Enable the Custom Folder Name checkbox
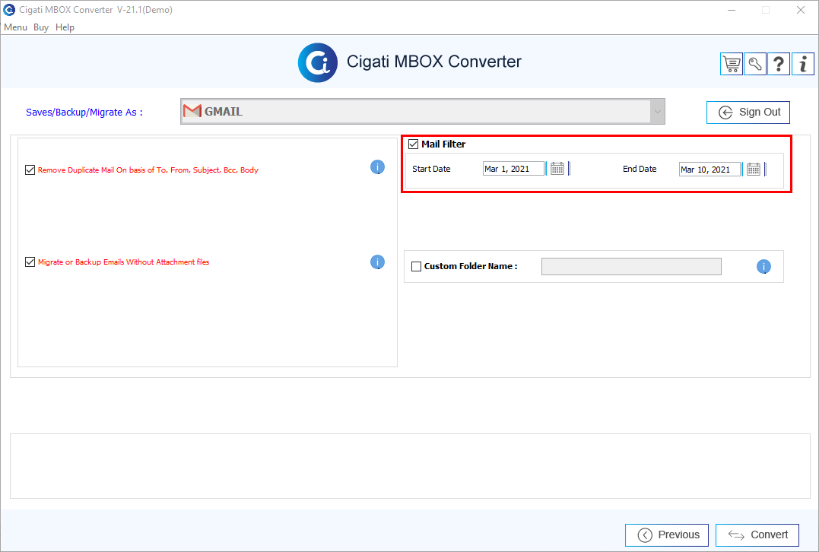The width and height of the screenshot is (819, 552). (416, 266)
